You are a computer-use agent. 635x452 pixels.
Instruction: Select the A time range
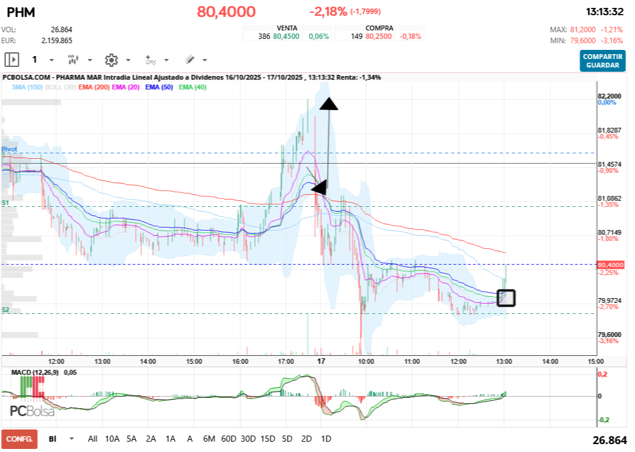[190, 439]
